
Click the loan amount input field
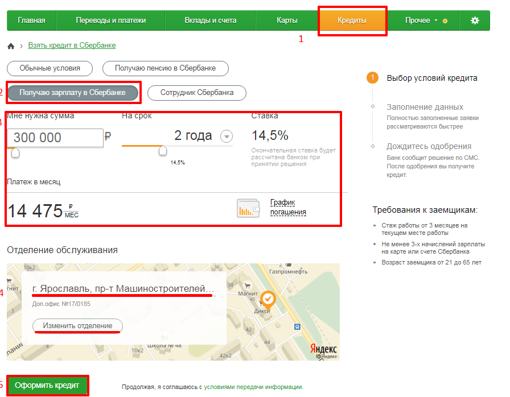coord(55,138)
